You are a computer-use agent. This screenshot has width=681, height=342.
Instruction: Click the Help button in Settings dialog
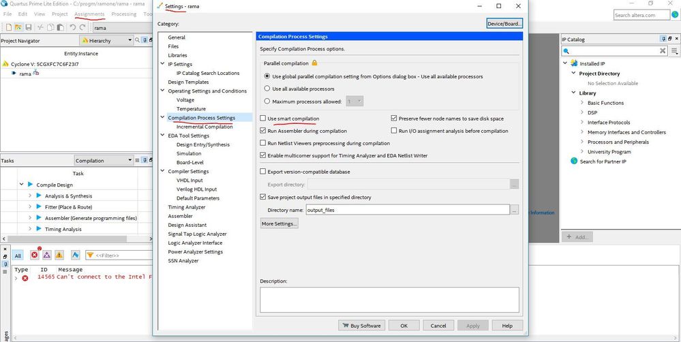507,326
